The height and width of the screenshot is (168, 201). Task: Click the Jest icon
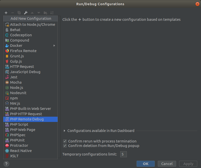coord(7,77)
